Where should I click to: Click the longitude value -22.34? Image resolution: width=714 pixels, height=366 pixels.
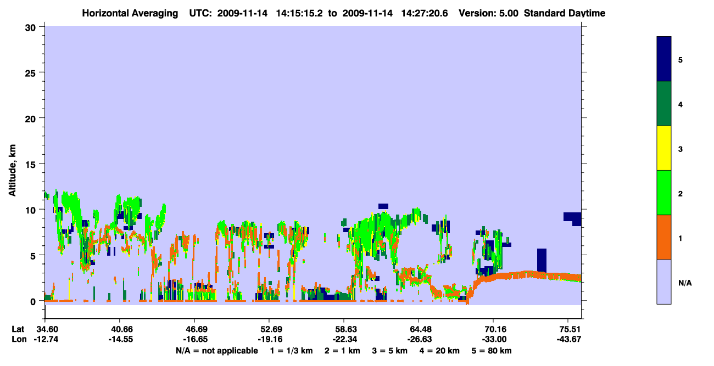[344, 340]
